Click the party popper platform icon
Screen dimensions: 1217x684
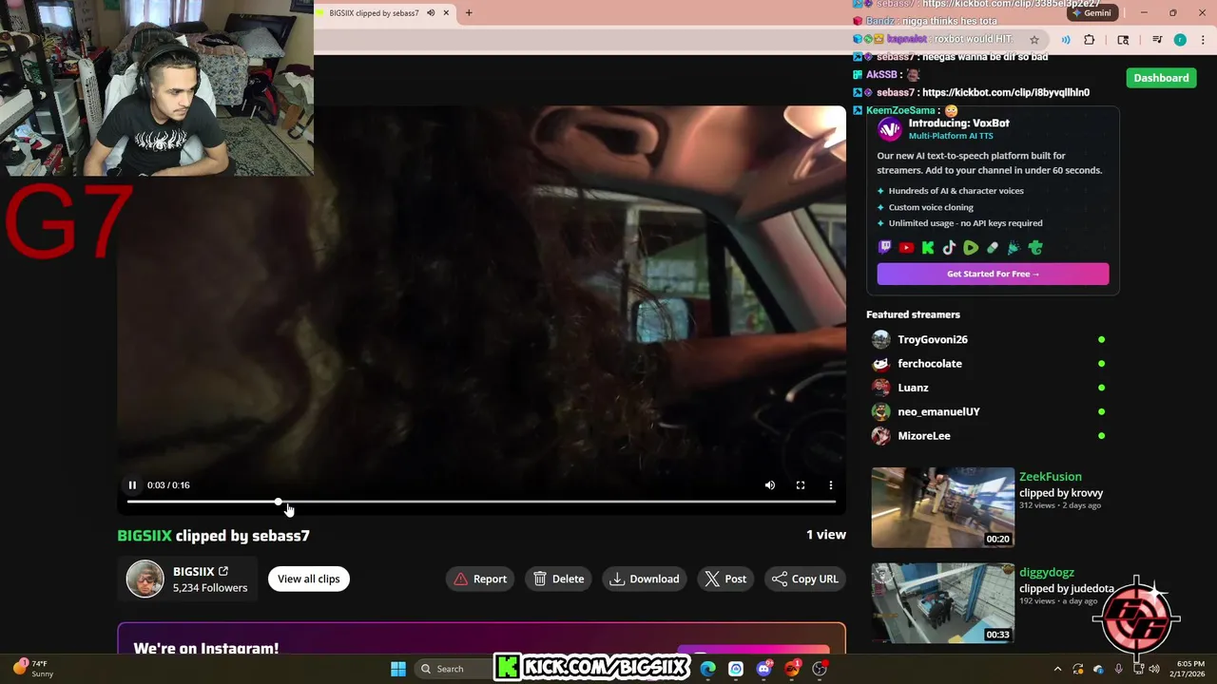pos(1014,248)
